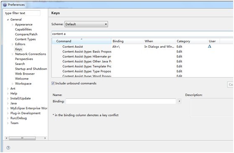234x153 pixels.
Task: Click the user delta icon for Content Assist
Action: 209,47
